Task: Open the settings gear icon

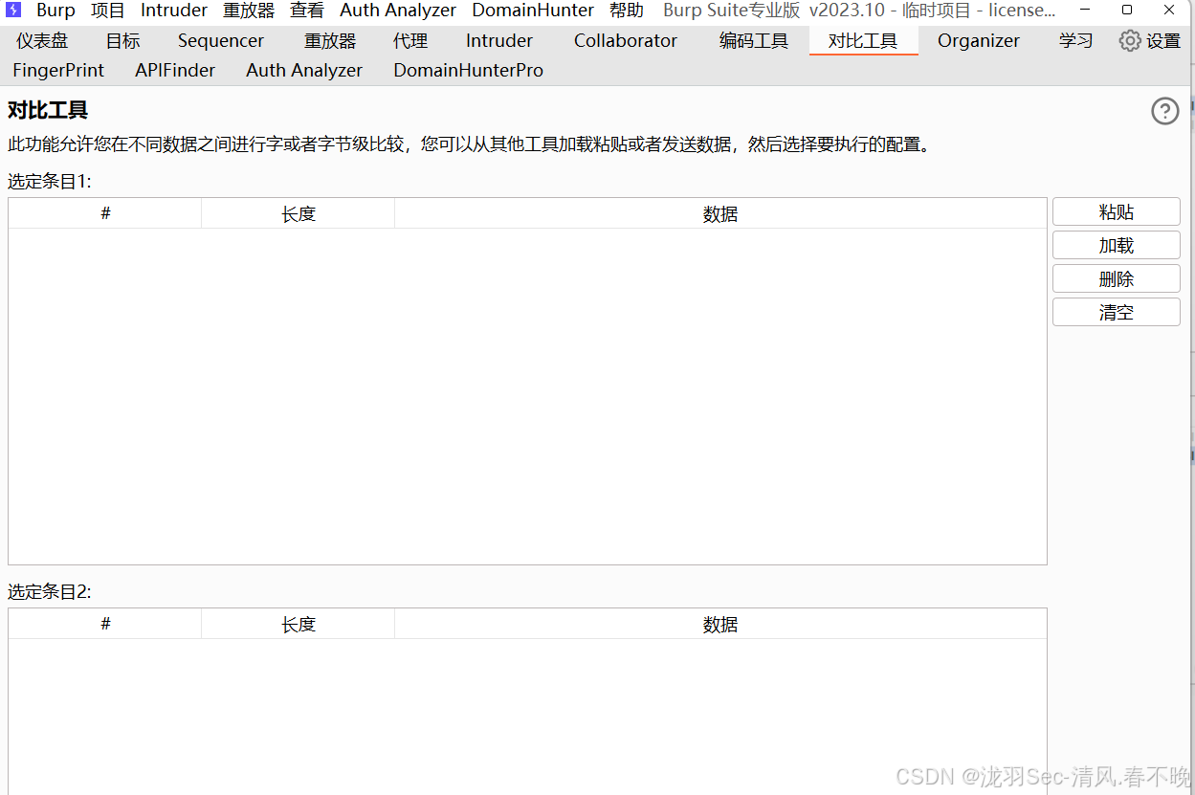Action: point(1130,41)
